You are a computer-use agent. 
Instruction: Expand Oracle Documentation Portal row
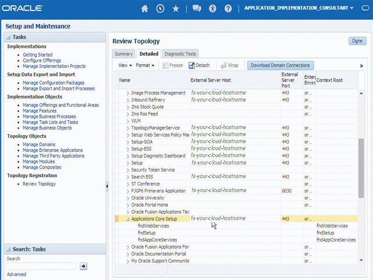tap(128, 254)
